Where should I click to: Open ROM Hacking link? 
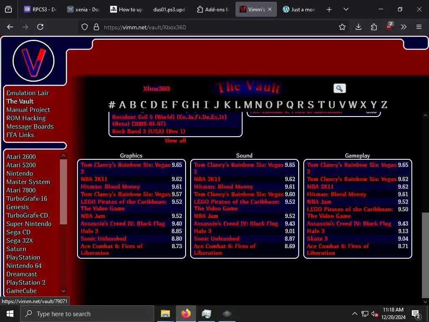coord(26,118)
